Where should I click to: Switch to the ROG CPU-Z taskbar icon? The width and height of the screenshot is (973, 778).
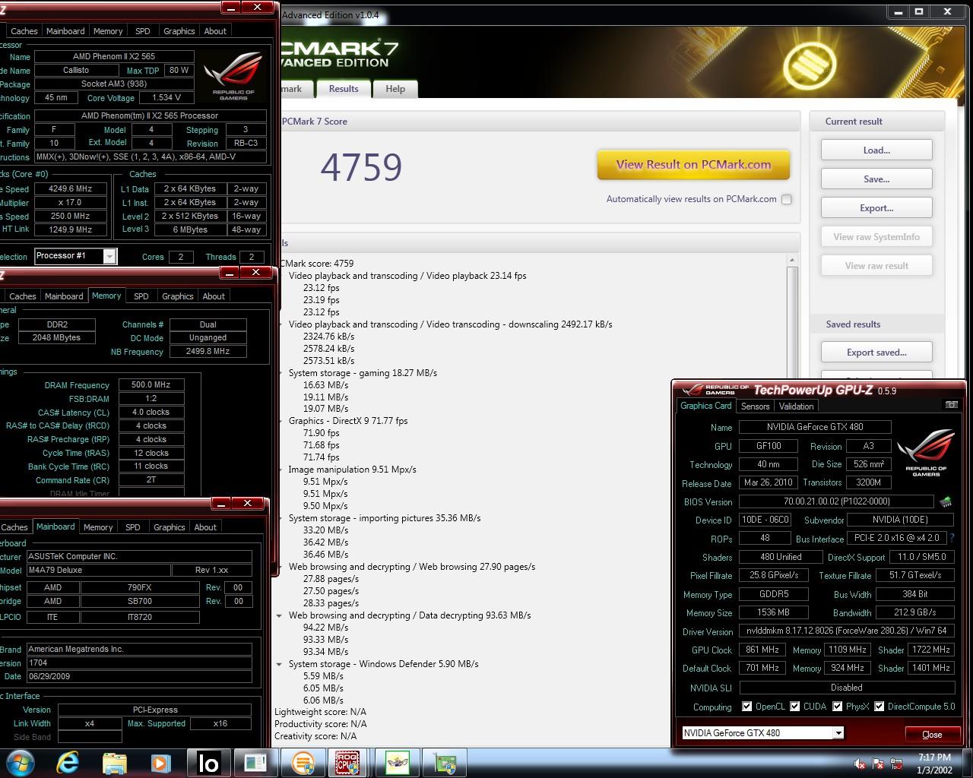click(348, 763)
